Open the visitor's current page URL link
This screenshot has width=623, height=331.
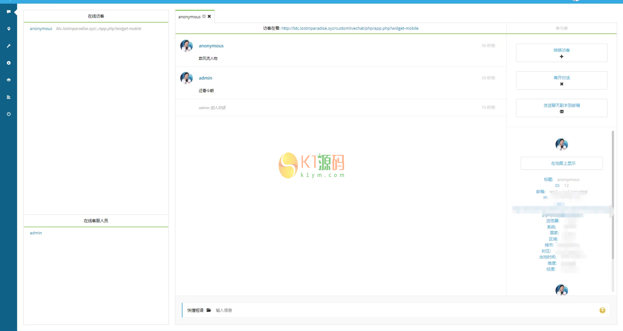(x=350, y=28)
